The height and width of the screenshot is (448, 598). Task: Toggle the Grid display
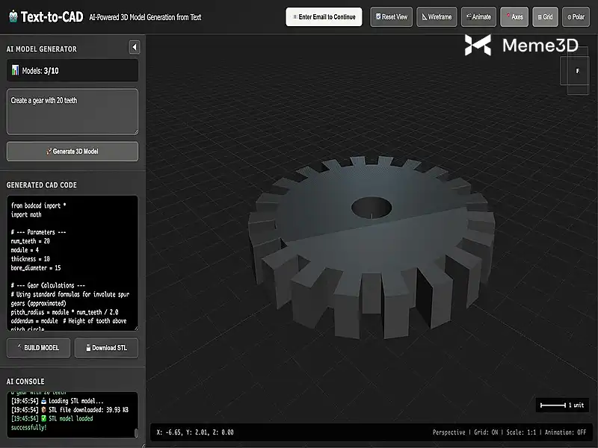pyautogui.click(x=546, y=17)
